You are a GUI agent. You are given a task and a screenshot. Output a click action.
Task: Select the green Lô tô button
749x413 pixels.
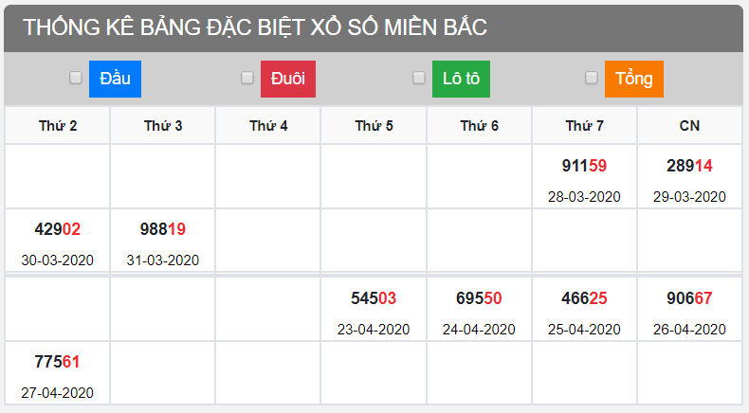pos(461,79)
